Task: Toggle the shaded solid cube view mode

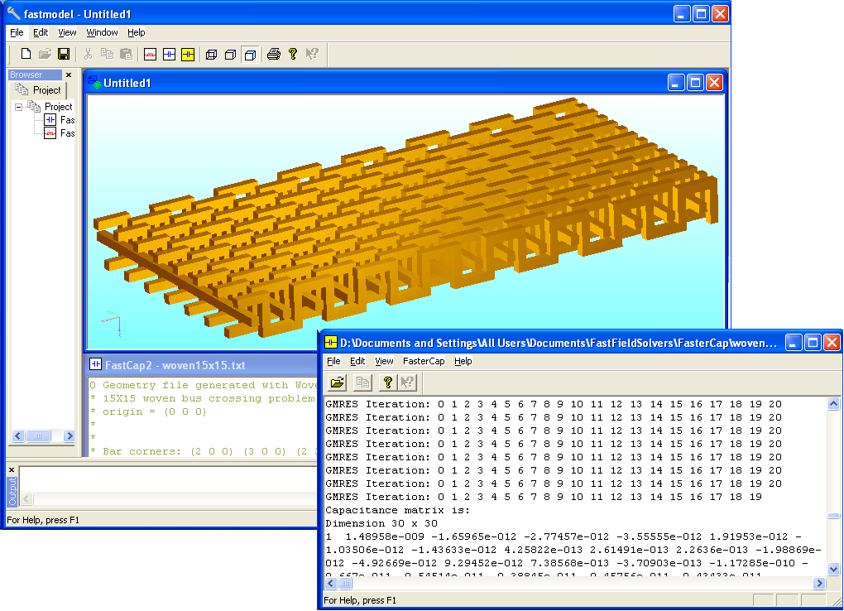Action: 249,55
